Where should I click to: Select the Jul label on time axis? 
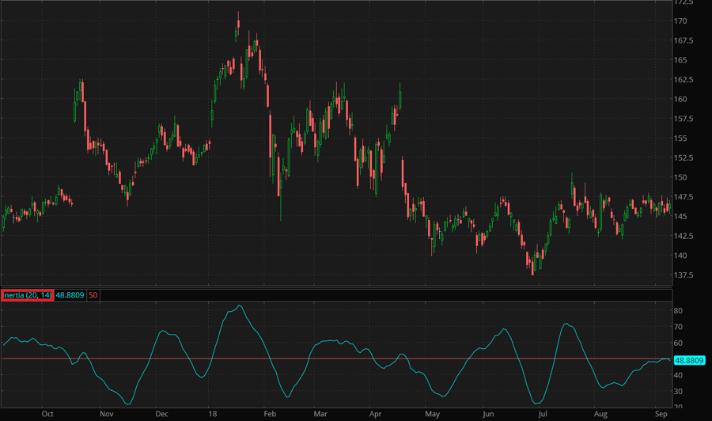(543, 414)
